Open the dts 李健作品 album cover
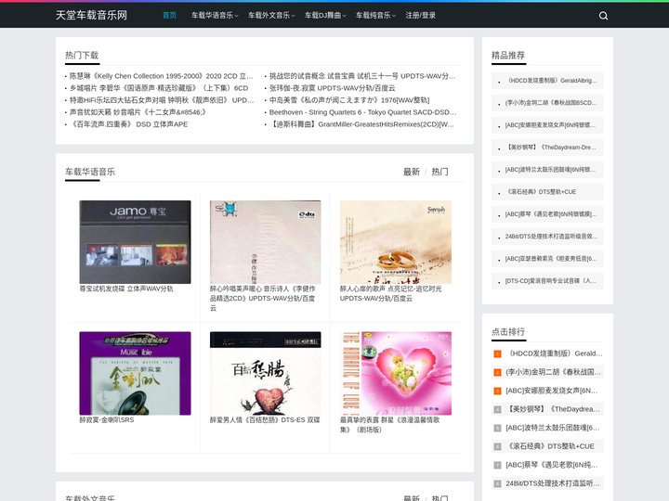 [x=265, y=242]
